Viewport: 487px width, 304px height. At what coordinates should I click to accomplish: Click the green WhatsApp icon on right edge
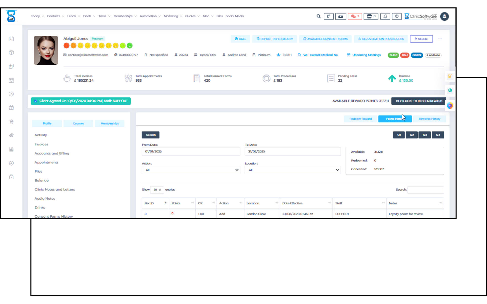[450, 90]
